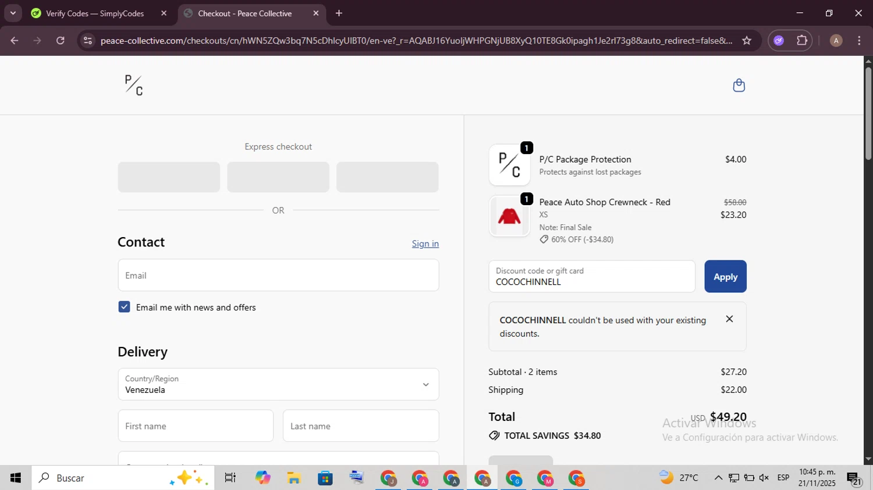The image size is (873, 490).
Task: Open the Extensions puzzle icon
Action: [x=802, y=41]
